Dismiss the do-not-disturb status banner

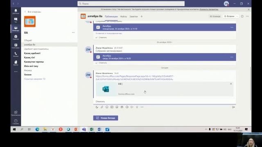[248, 9]
